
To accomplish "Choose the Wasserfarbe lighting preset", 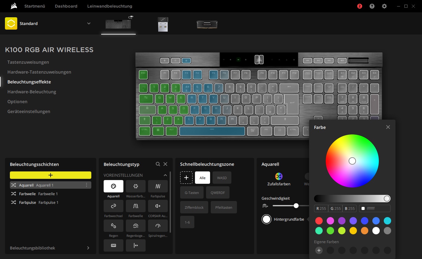I will (x=136, y=186).
